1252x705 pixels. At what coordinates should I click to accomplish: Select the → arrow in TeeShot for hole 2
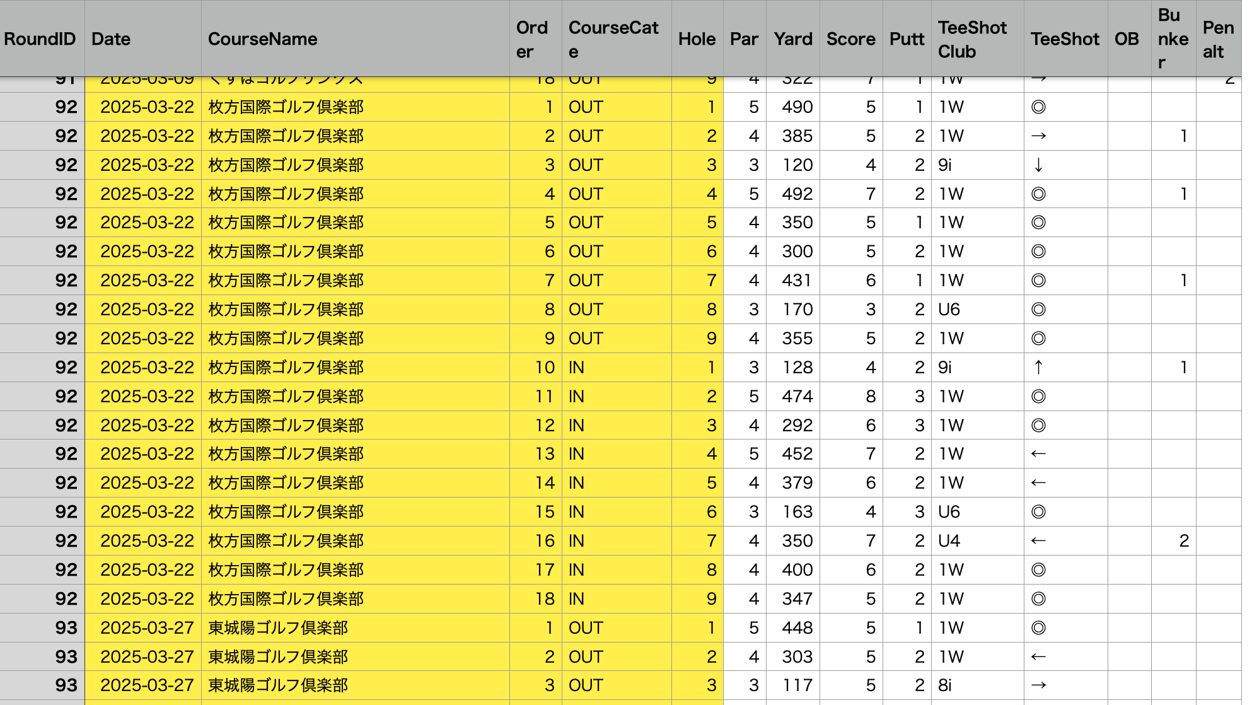point(1039,136)
